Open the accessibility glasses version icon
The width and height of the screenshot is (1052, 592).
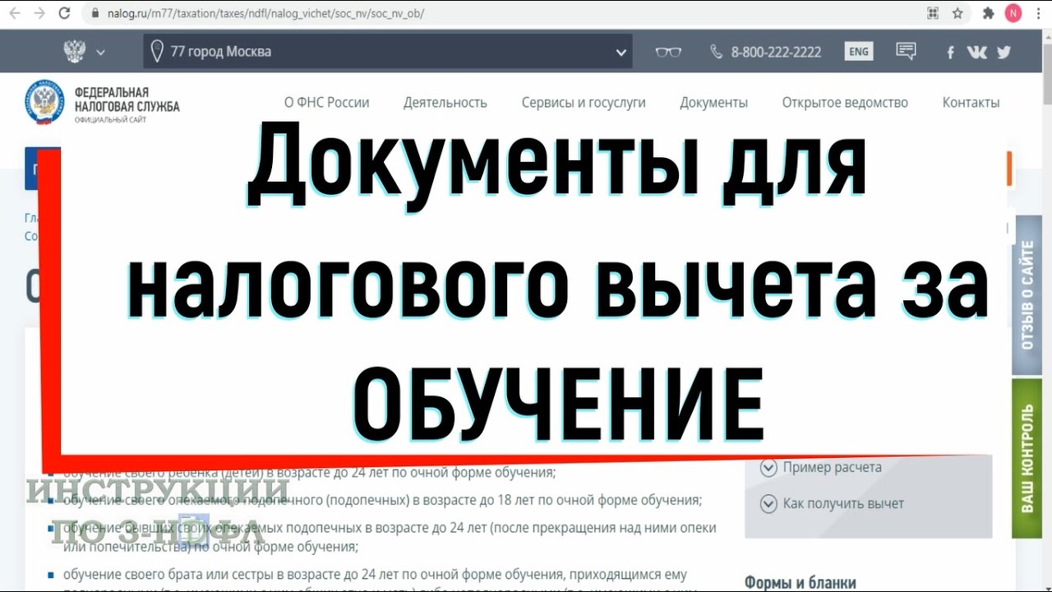(x=668, y=52)
